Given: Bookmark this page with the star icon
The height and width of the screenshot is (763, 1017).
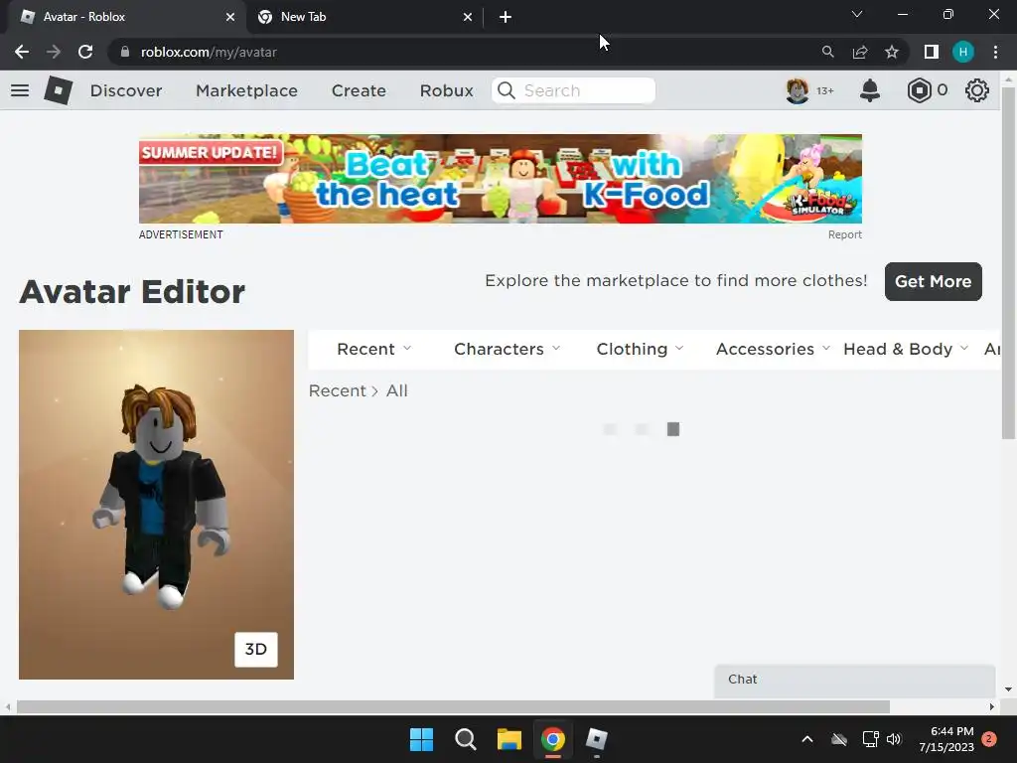Looking at the screenshot, I should tap(892, 52).
